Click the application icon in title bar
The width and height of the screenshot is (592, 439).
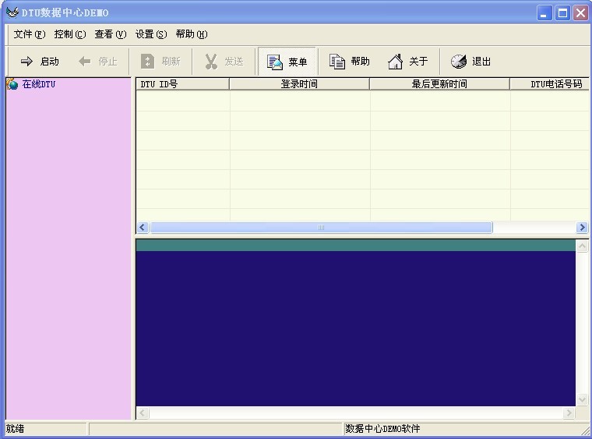pos(12,12)
